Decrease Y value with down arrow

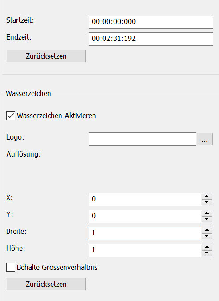pyautogui.click(x=207, y=220)
